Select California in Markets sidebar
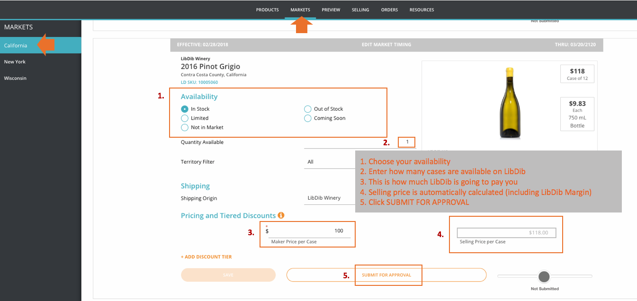This screenshot has height=301, width=637. click(x=41, y=45)
